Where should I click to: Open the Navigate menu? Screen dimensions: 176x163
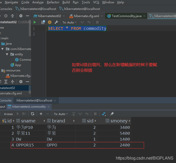[11, 2]
